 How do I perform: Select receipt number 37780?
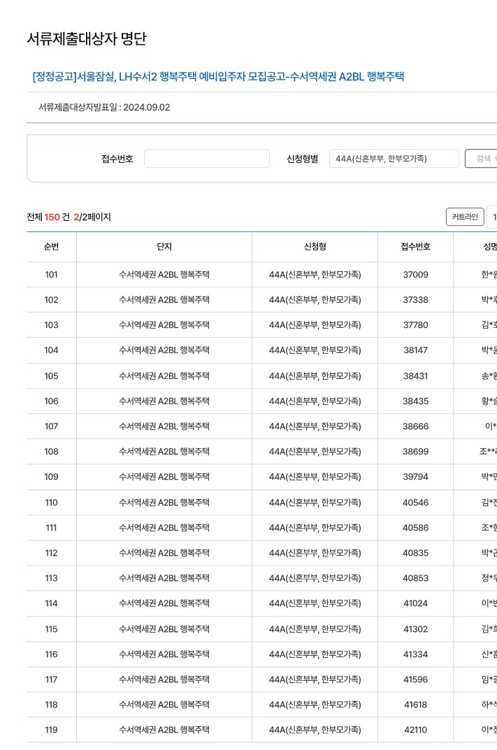tap(415, 325)
